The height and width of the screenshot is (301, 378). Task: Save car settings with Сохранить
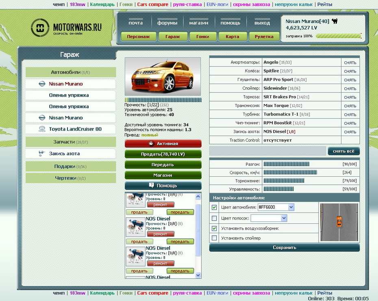coord(285,247)
